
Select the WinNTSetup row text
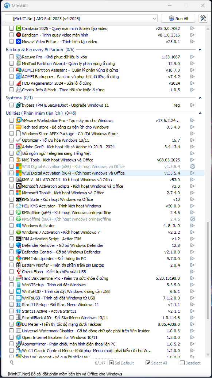click(54, 285)
